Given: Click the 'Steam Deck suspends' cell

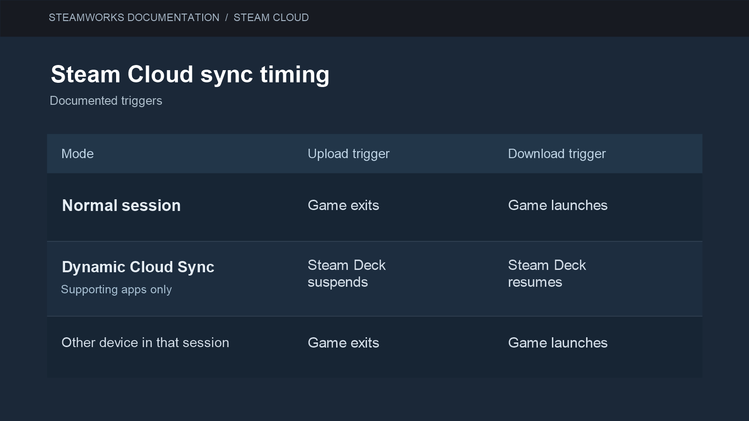Looking at the screenshot, I should 346,274.
